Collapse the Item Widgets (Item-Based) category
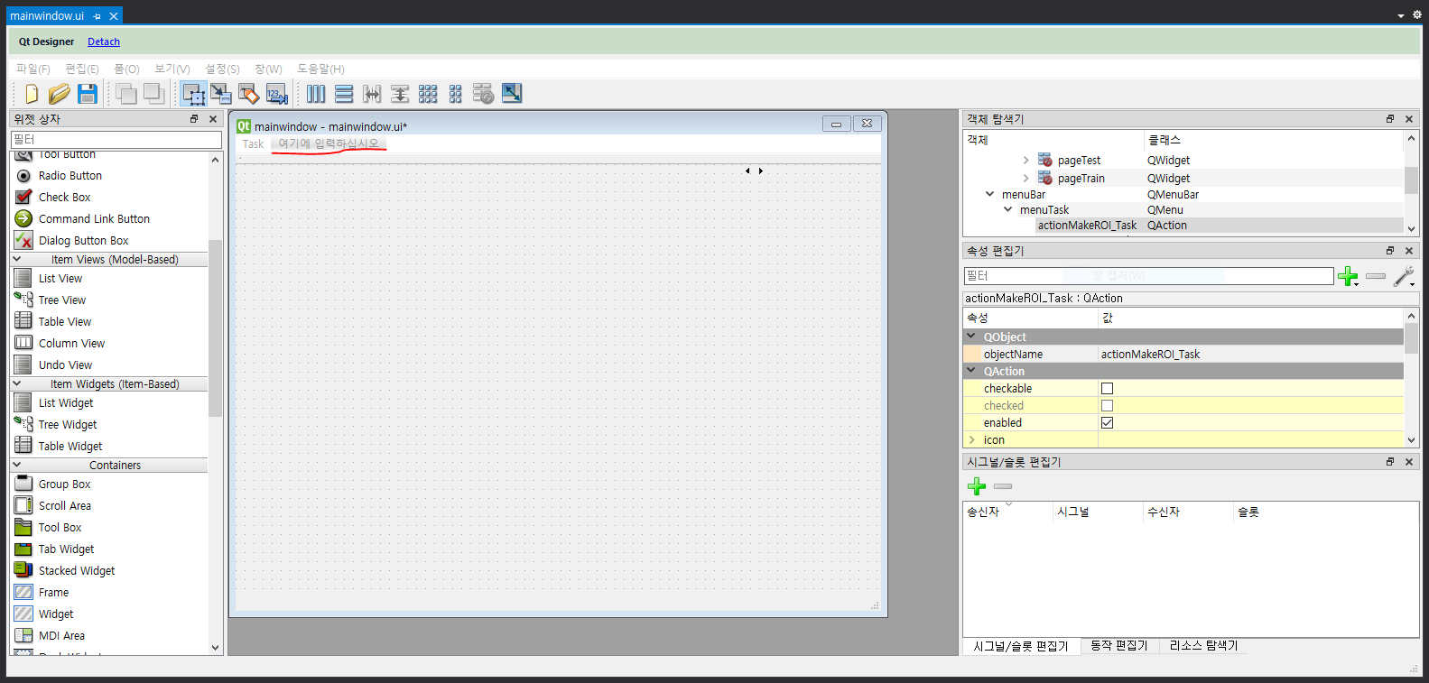1429x683 pixels. (17, 383)
